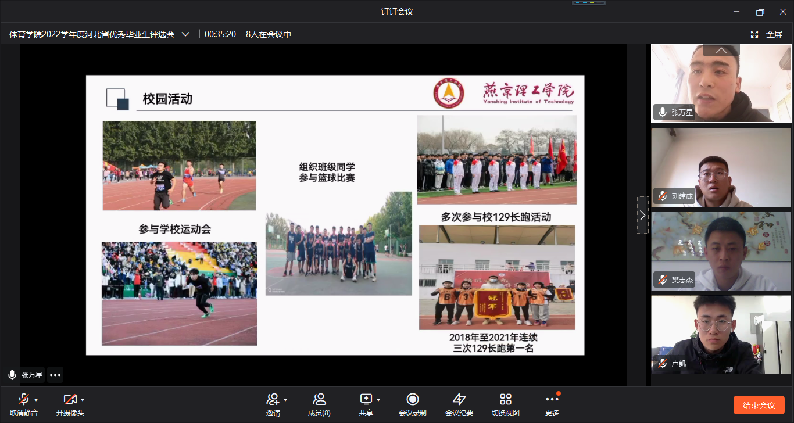Image resolution: width=794 pixels, height=423 pixels.
Task: Click the red 结束会议 button
Action: [x=759, y=405]
